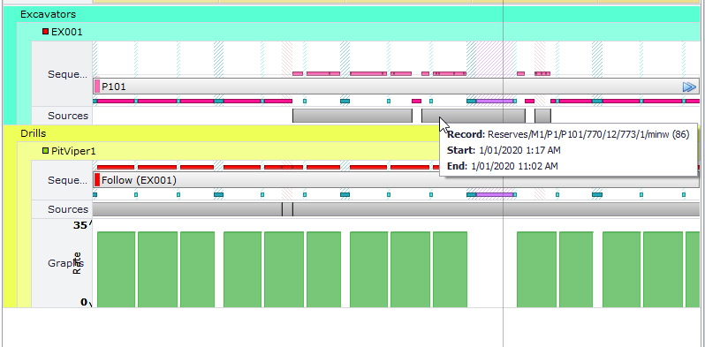The image size is (705, 347).
Task: Click the green PitViper1 status square
Action: click(x=45, y=151)
